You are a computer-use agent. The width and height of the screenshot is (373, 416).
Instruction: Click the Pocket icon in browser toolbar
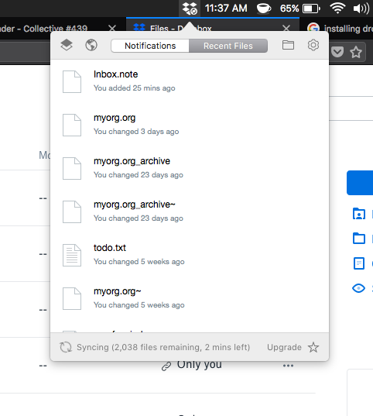coord(337,52)
